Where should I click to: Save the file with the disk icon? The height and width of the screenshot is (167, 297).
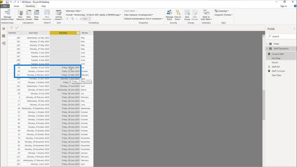pos(7,2)
